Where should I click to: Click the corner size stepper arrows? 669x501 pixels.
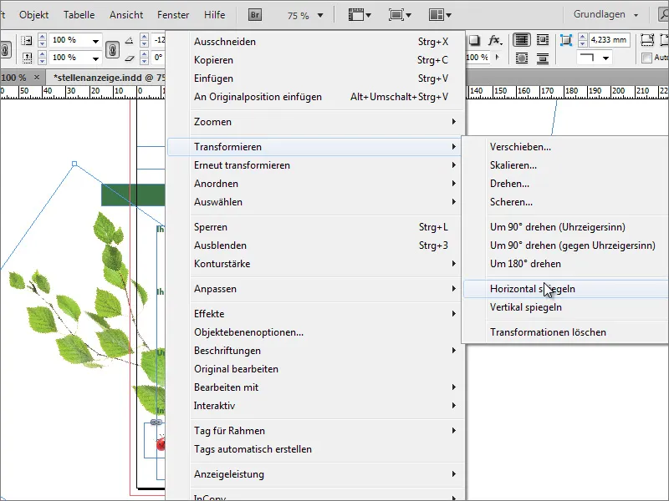582,40
